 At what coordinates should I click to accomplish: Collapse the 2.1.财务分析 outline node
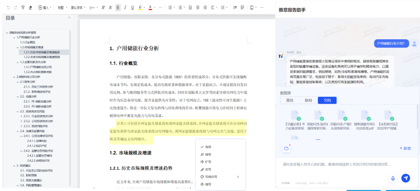pyautogui.click(x=17, y=82)
